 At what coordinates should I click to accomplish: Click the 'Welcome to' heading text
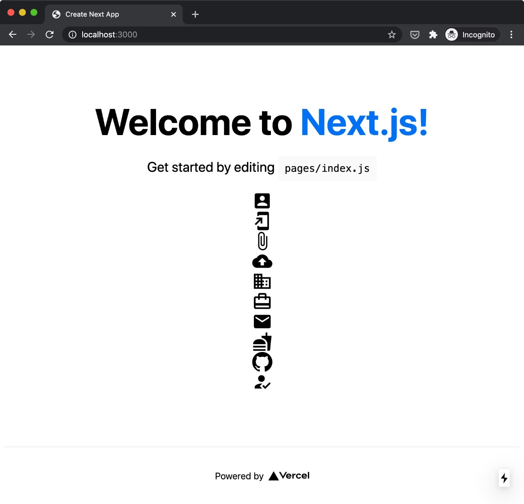[193, 123]
